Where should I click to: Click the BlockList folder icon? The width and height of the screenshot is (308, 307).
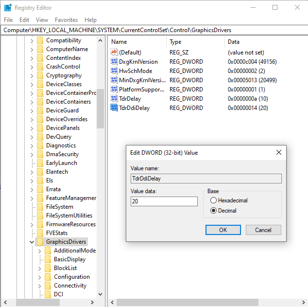coord(48,268)
